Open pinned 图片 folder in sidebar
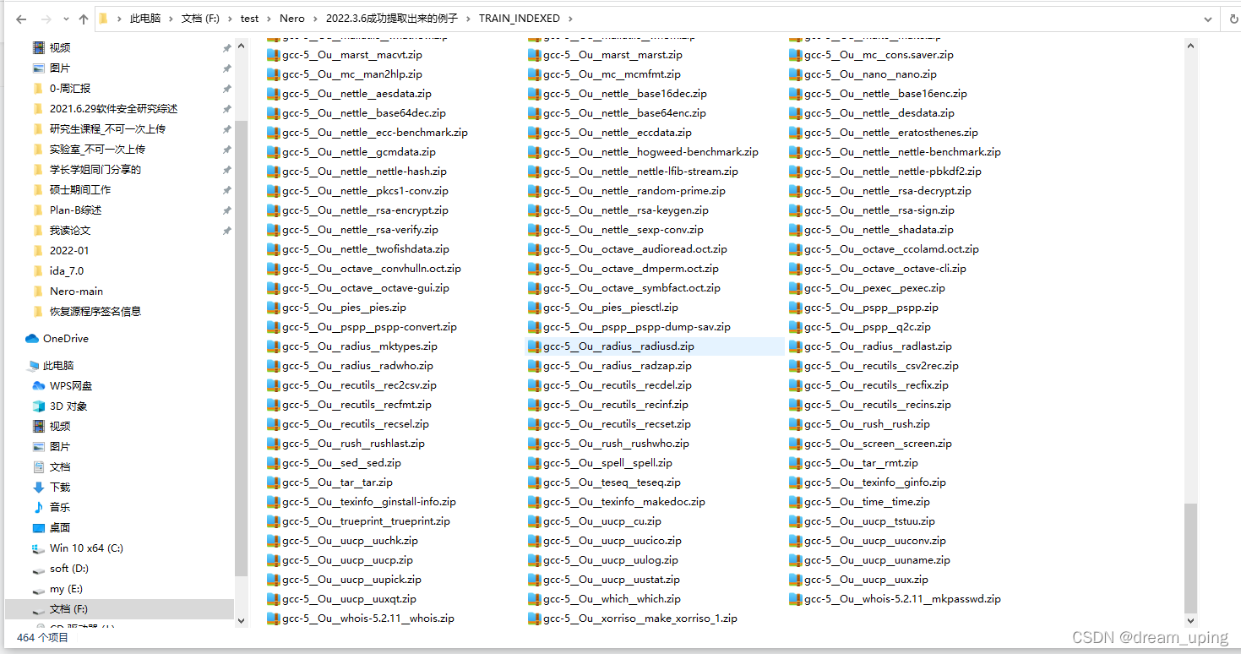Image resolution: width=1241 pixels, height=654 pixels. point(60,68)
